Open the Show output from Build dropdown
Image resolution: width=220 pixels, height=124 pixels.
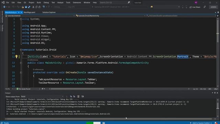pos(42,96)
